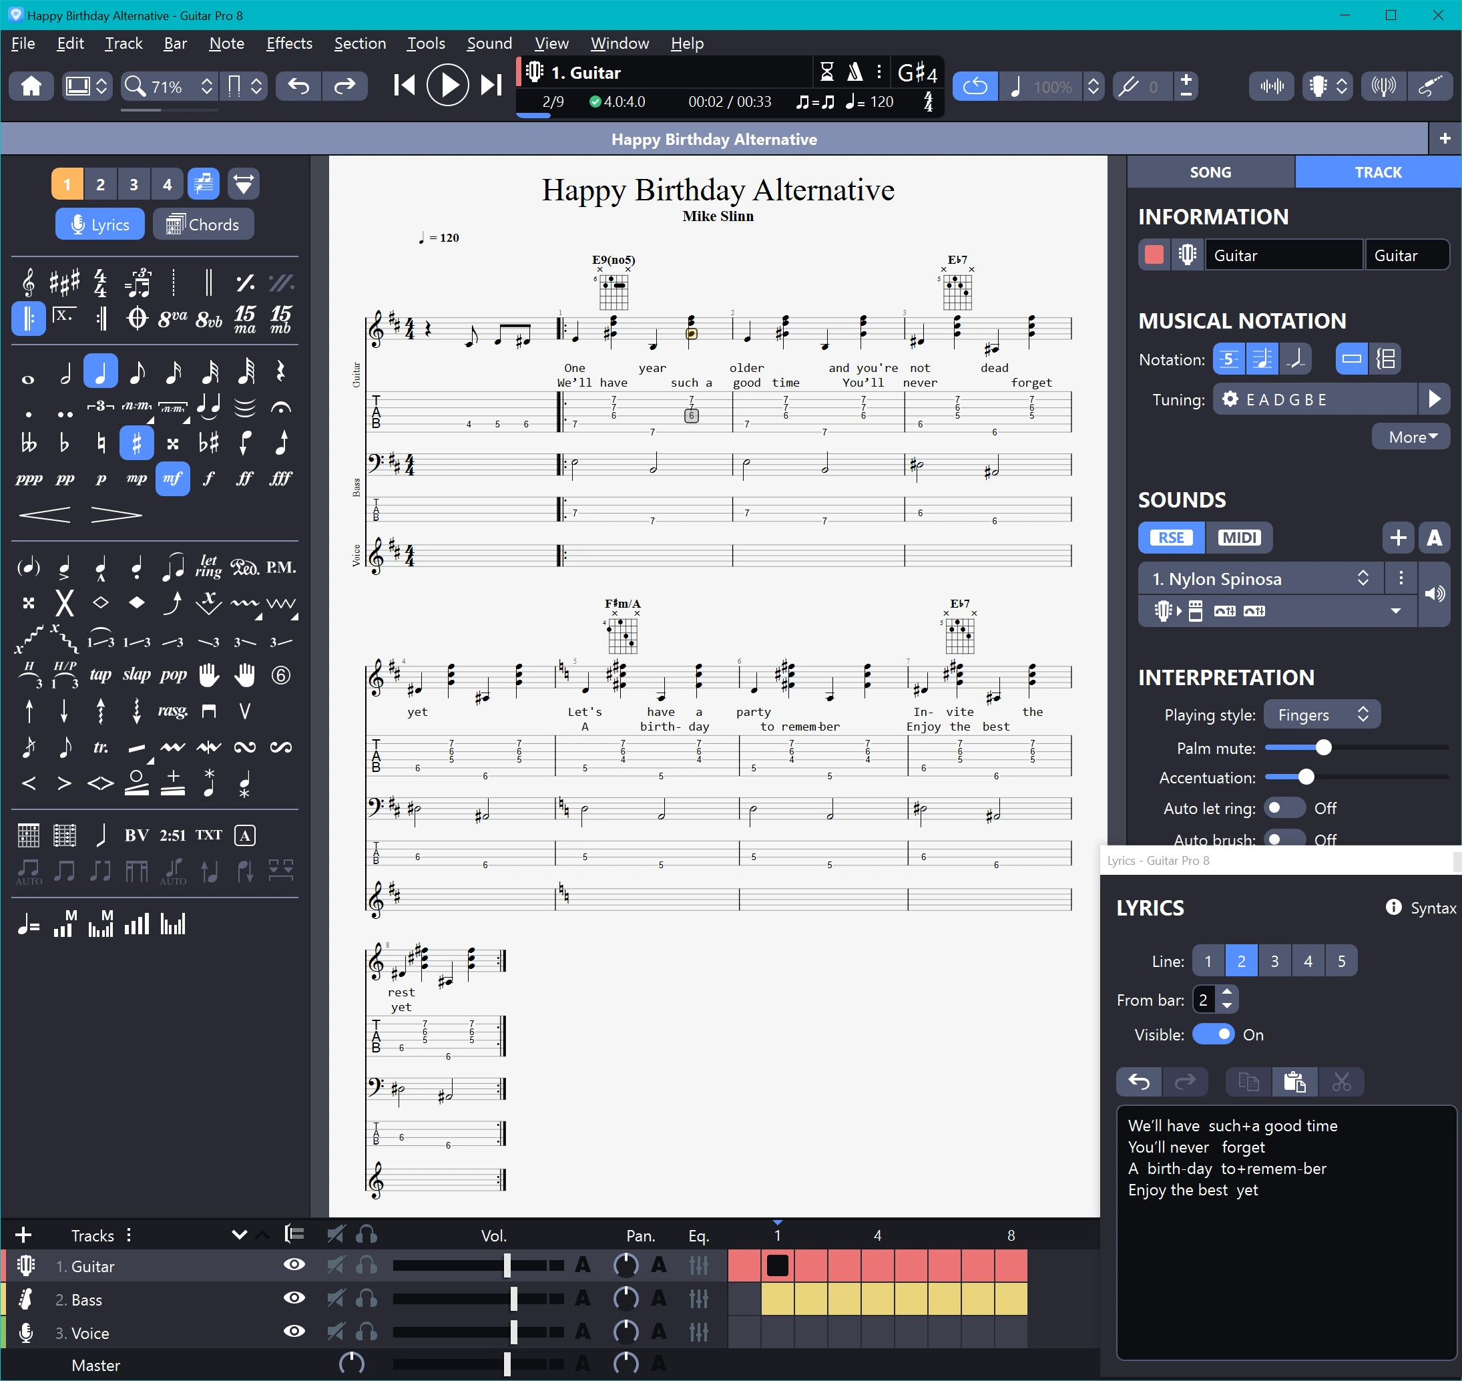The height and width of the screenshot is (1381, 1462).
Task: Expand the More notation options dropdown
Action: 1411,437
